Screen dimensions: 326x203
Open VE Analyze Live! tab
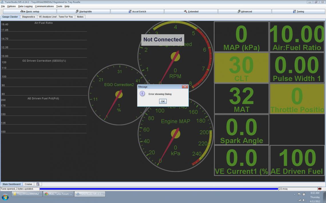click(56, 17)
